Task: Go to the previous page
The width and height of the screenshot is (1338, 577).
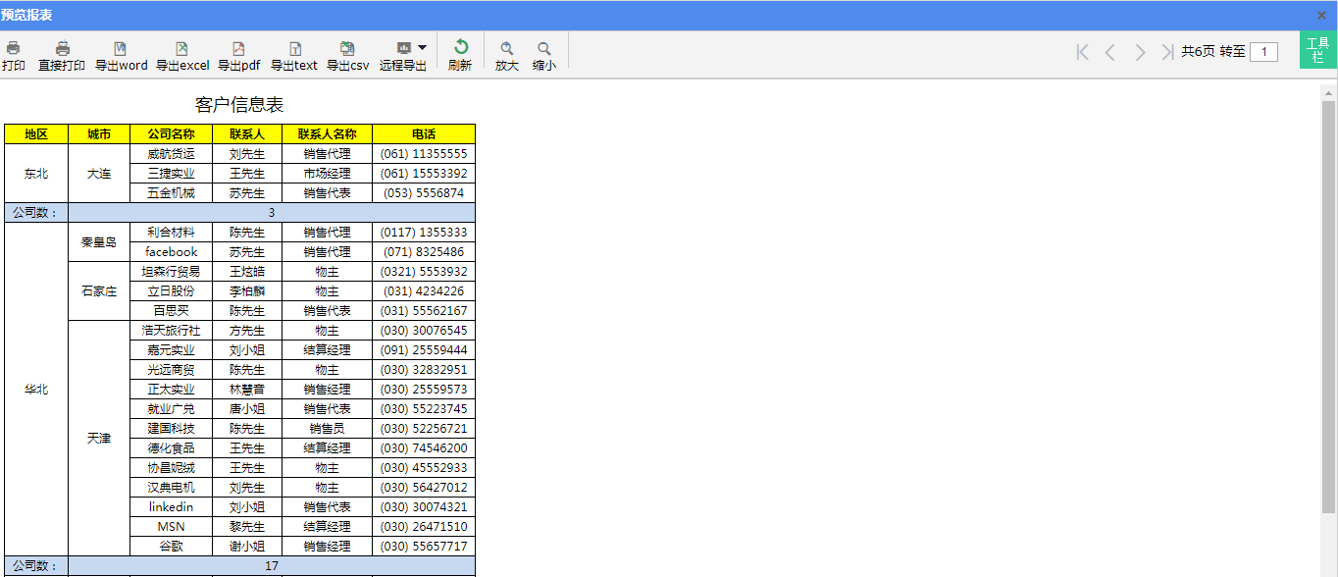Action: pyautogui.click(x=1110, y=52)
